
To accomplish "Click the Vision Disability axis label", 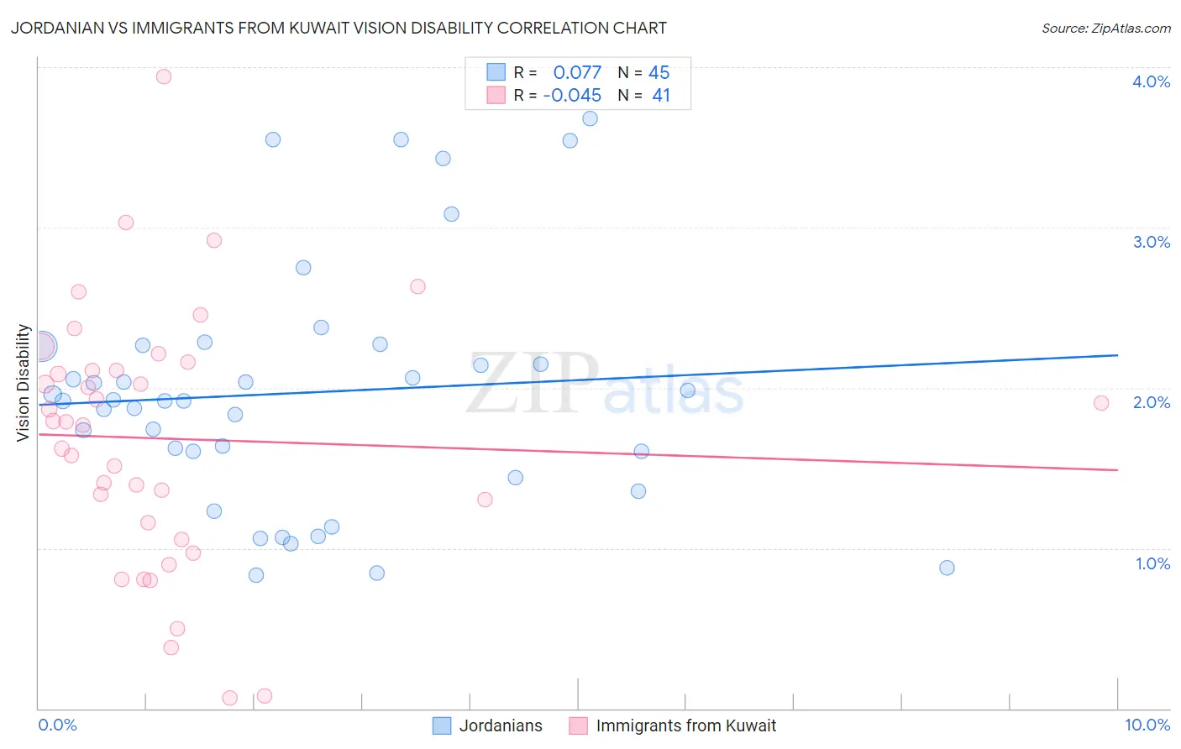I will (24, 383).
